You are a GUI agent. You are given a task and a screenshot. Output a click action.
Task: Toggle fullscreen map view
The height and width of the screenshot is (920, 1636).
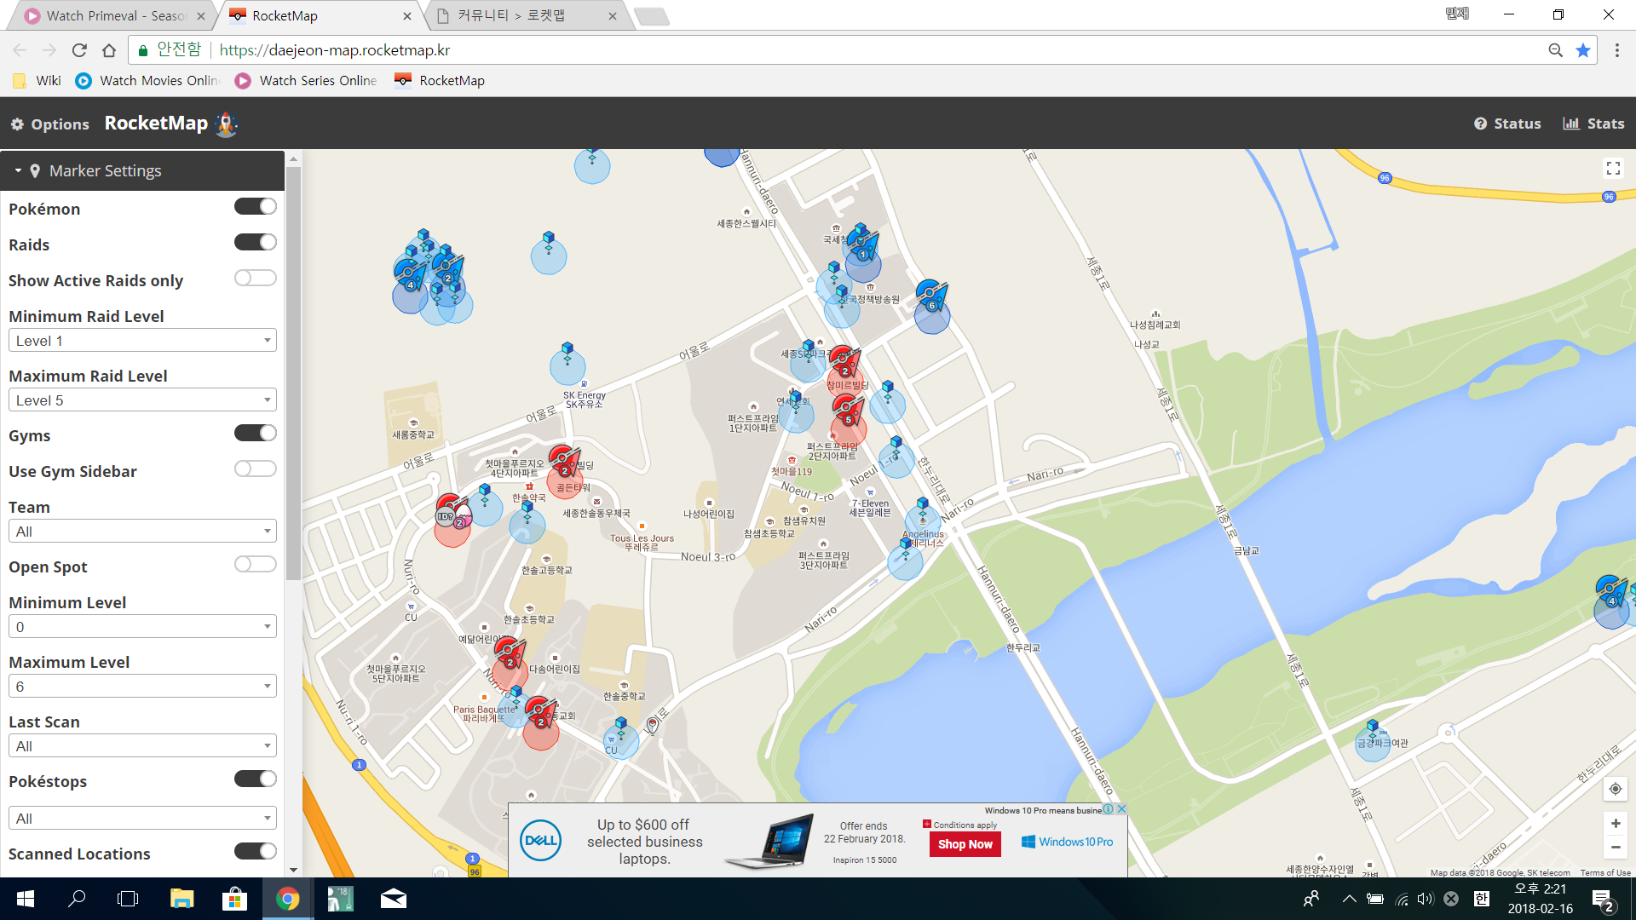(1613, 168)
